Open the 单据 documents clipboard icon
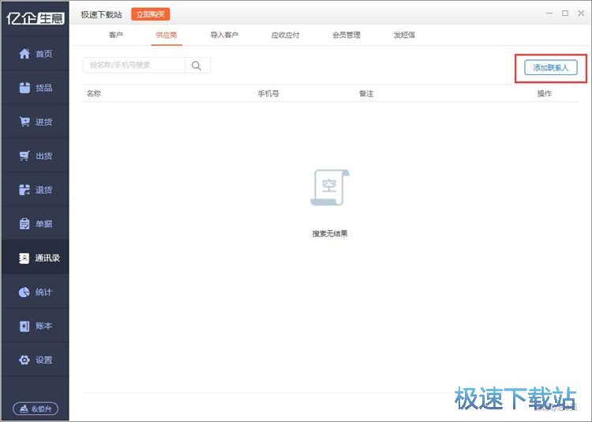 24,224
